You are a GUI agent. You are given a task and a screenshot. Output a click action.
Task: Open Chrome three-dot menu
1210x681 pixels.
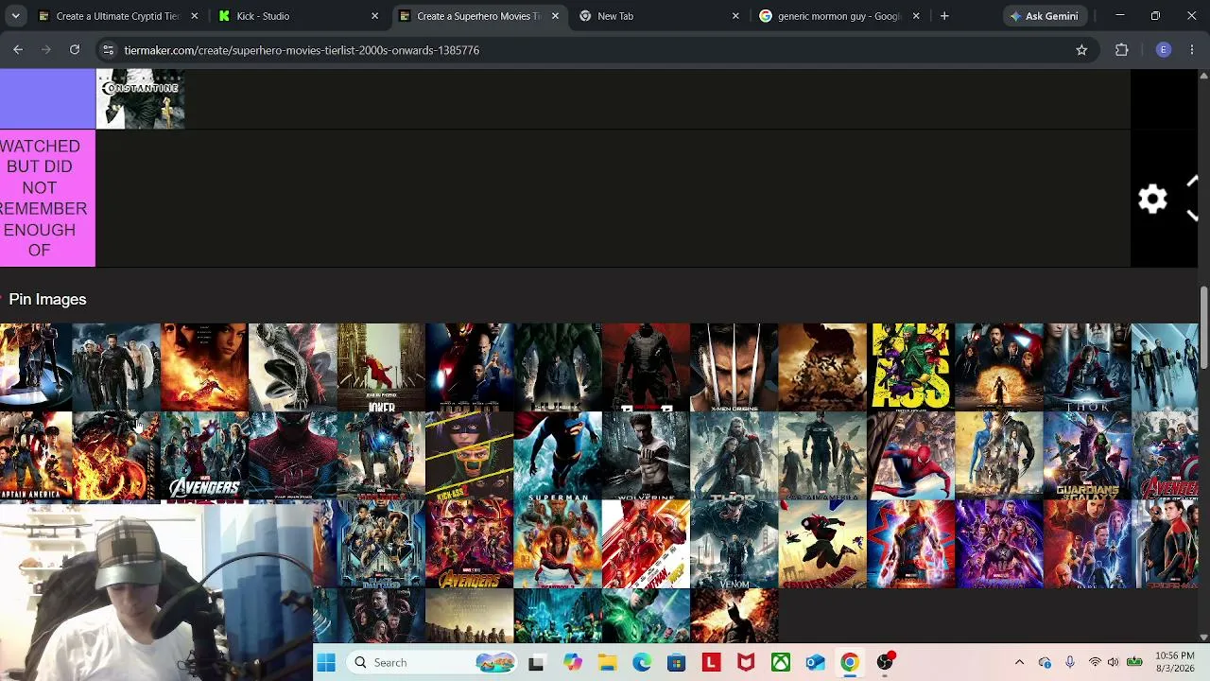click(1192, 50)
